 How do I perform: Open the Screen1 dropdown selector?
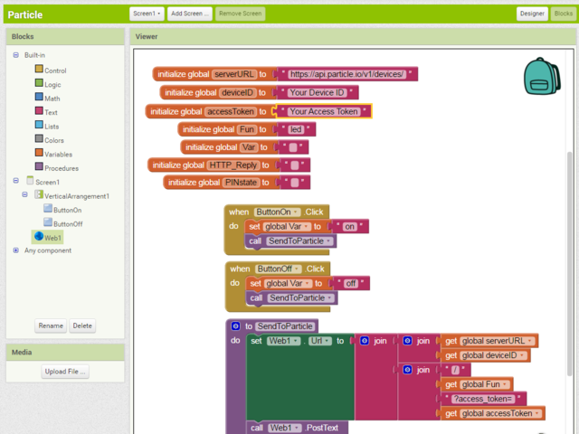click(146, 14)
